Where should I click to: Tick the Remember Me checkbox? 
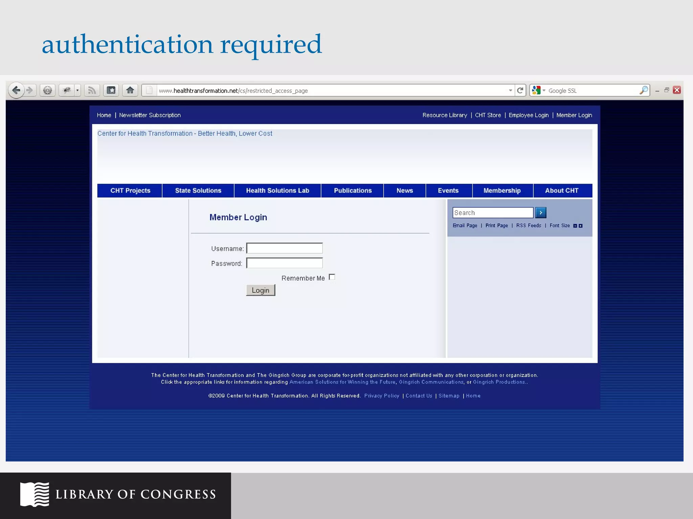click(332, 277)
